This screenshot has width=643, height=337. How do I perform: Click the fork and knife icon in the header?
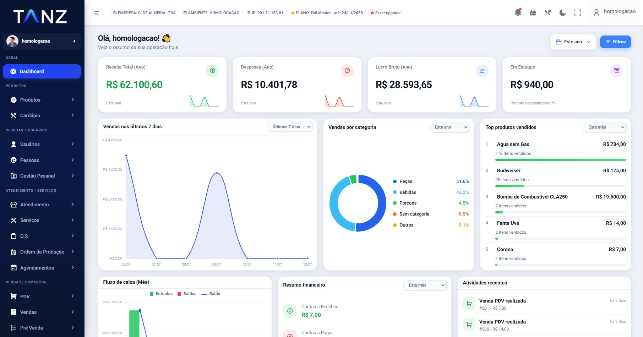click(548, 13)
